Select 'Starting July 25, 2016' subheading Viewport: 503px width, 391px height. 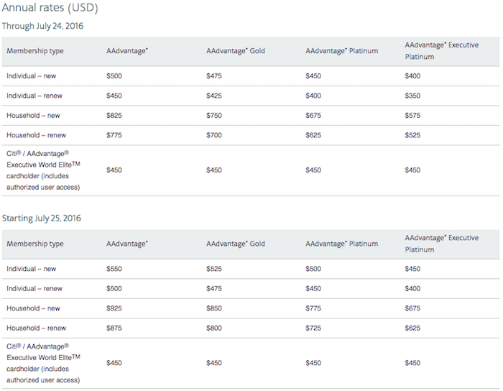click(x=42, y=218)
